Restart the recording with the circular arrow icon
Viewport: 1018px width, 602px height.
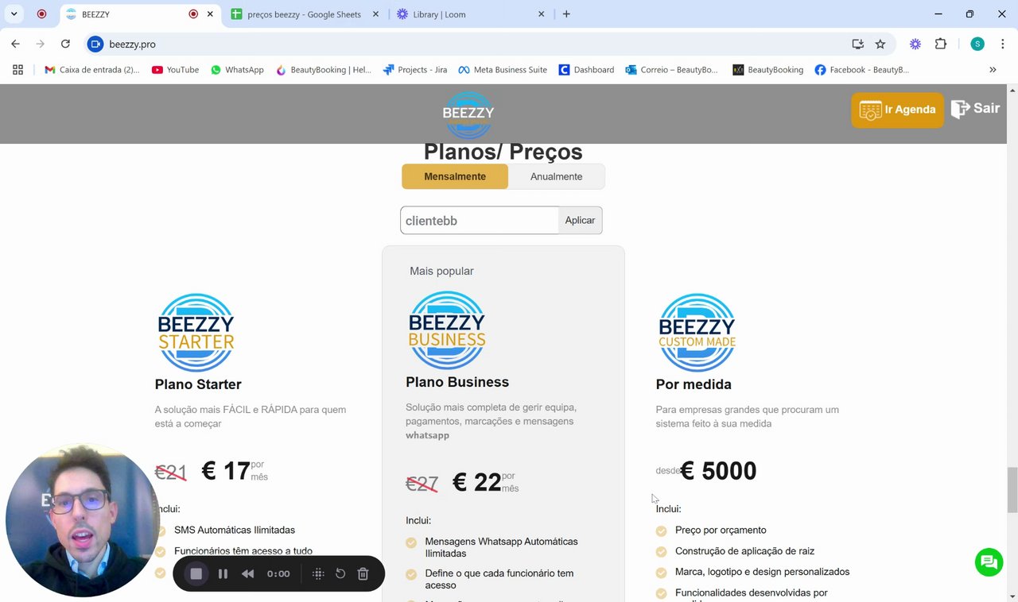point(340,573)
